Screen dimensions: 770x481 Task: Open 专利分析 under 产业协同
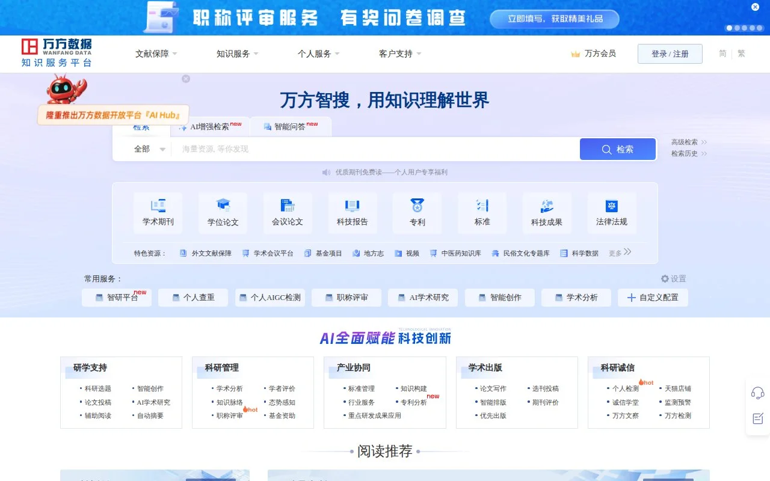(x=414, y=402)
